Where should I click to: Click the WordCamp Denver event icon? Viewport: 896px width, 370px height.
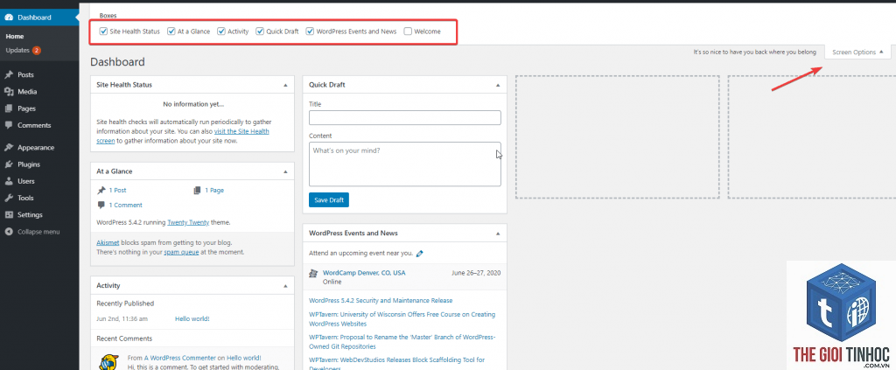click(x=313, y=274)
